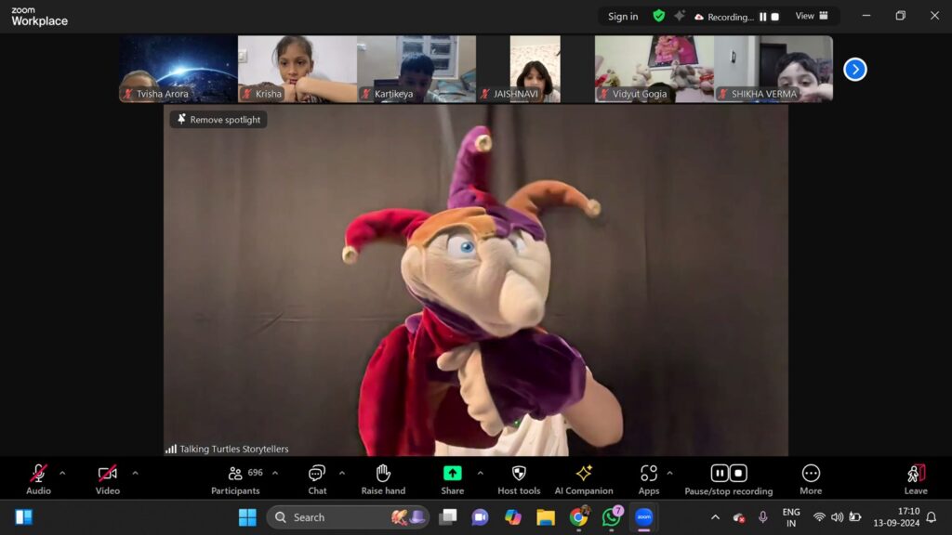Turn on camera with Video button
This screenshot has width=952, height=535.
(x=108, y=474)
